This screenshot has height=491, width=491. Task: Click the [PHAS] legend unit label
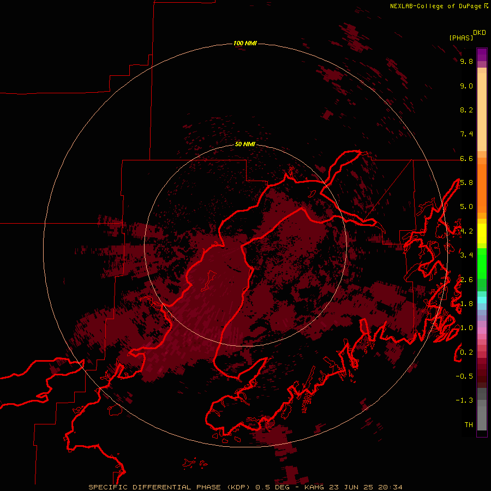click(x=461, y=38)
